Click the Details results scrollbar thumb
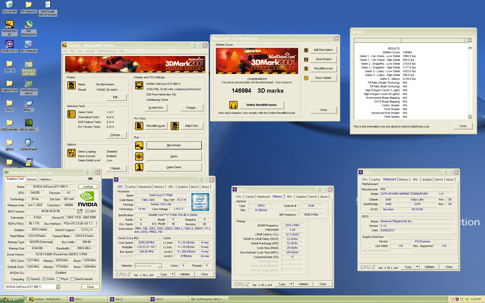Image resolution: width=485 pixels, height=303 pixels. click(470, 48)
